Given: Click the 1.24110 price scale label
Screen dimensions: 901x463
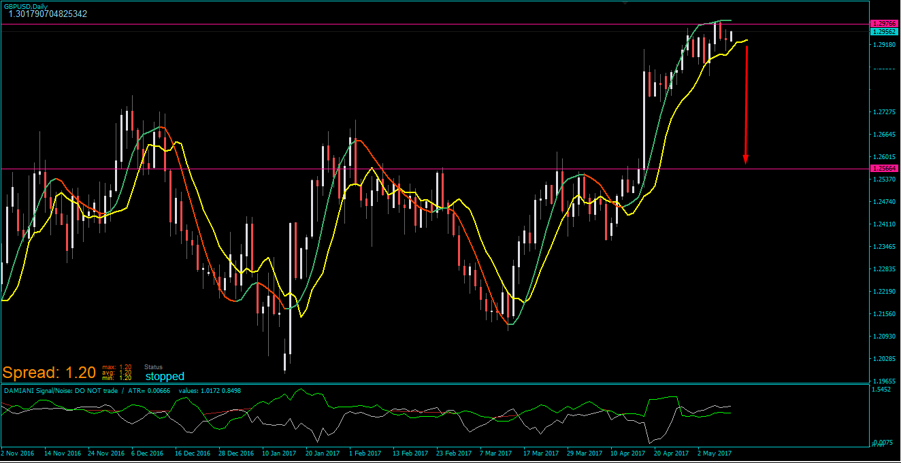Looking at the screenshot, I should tap(883, 224).
